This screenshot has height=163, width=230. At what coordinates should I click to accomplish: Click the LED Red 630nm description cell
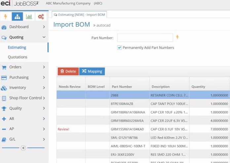(169, 138)
